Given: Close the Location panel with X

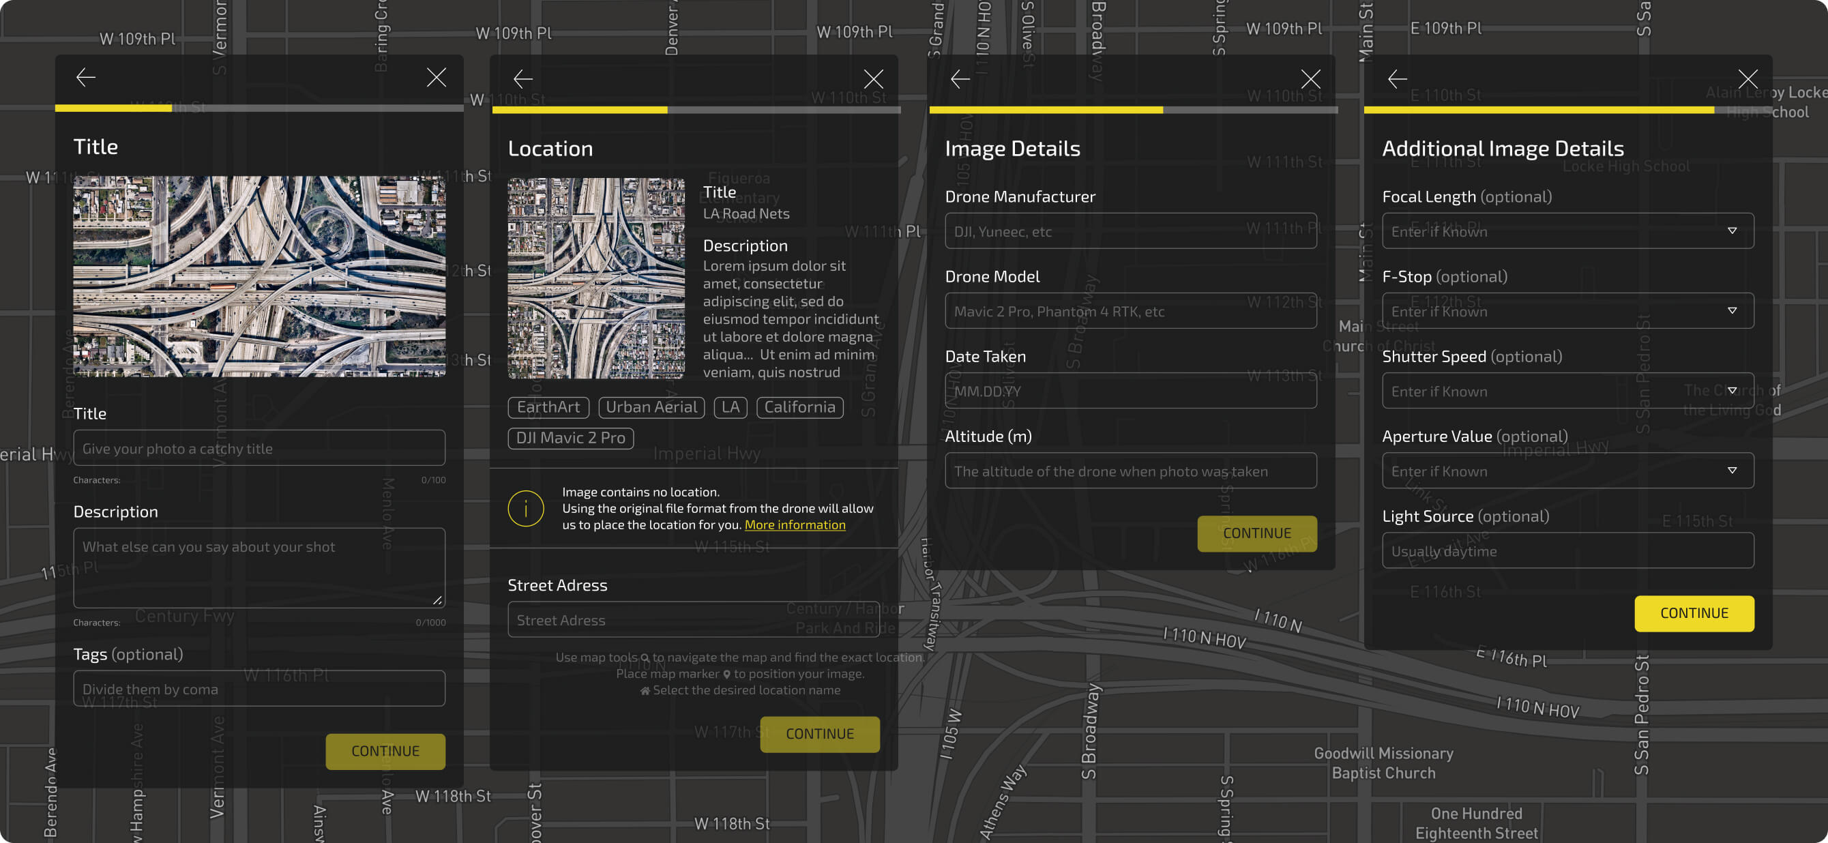Looking at the screenshot, I should [x=874, y=78].
